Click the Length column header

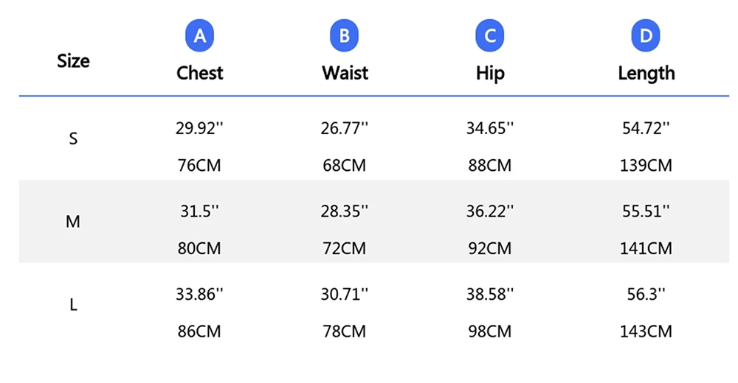[646, 73]
